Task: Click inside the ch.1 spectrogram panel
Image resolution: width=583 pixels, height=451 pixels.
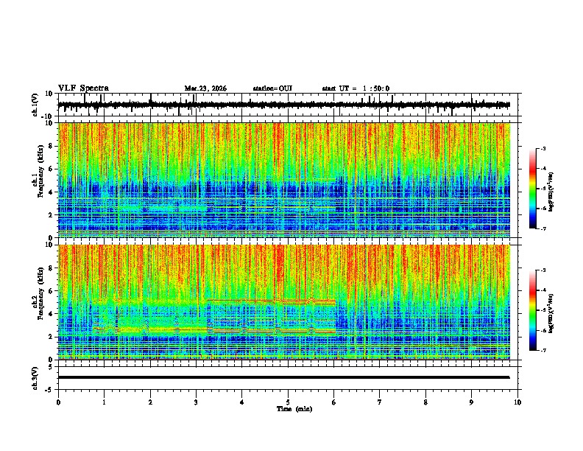Action: (284, 180)
